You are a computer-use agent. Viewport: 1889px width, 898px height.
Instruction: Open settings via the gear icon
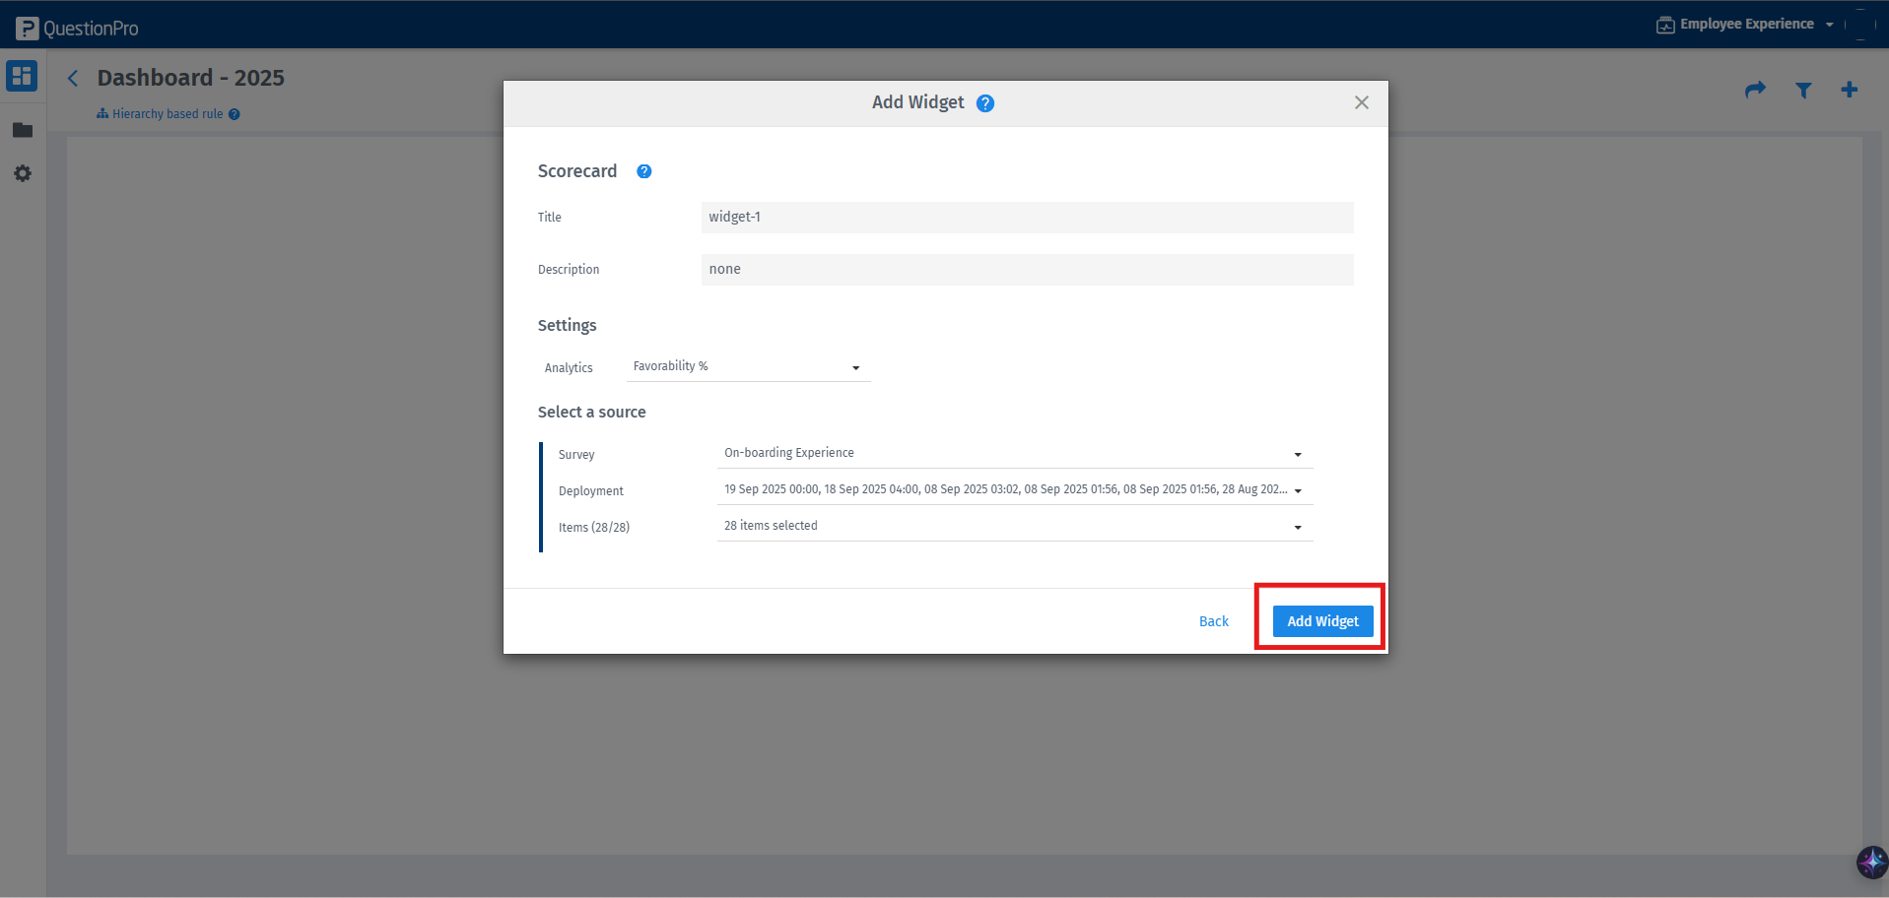21,173
